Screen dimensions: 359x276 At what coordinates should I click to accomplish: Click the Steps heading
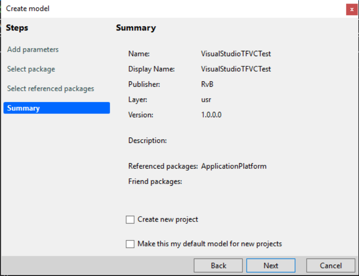(x=17, y=28)
